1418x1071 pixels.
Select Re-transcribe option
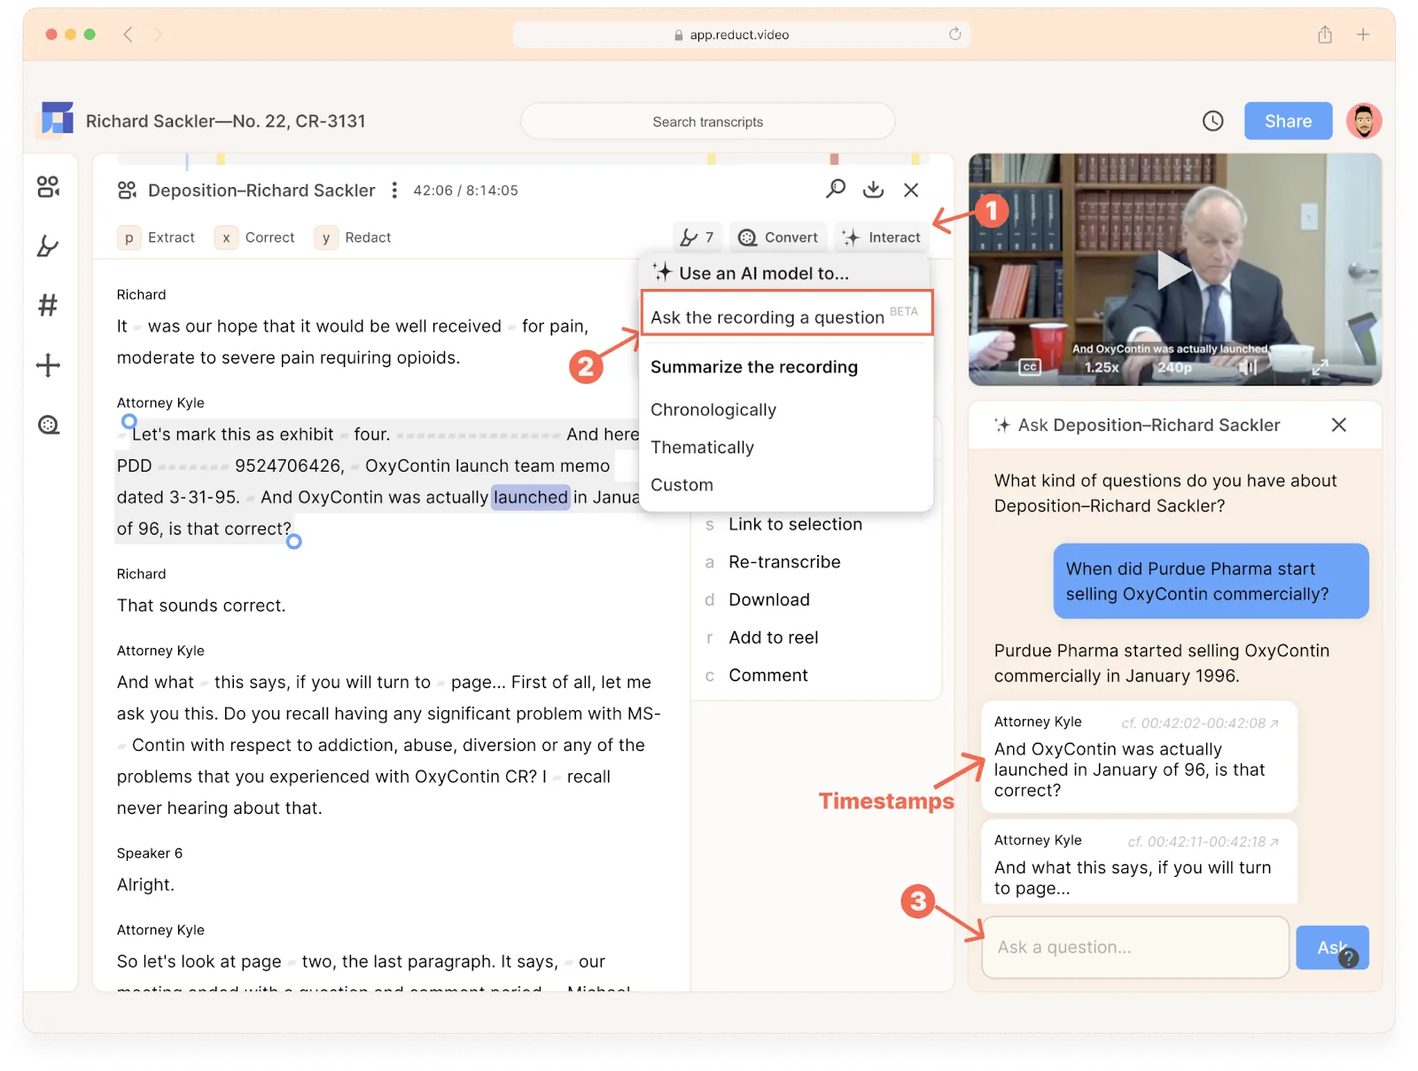(784, 562)
